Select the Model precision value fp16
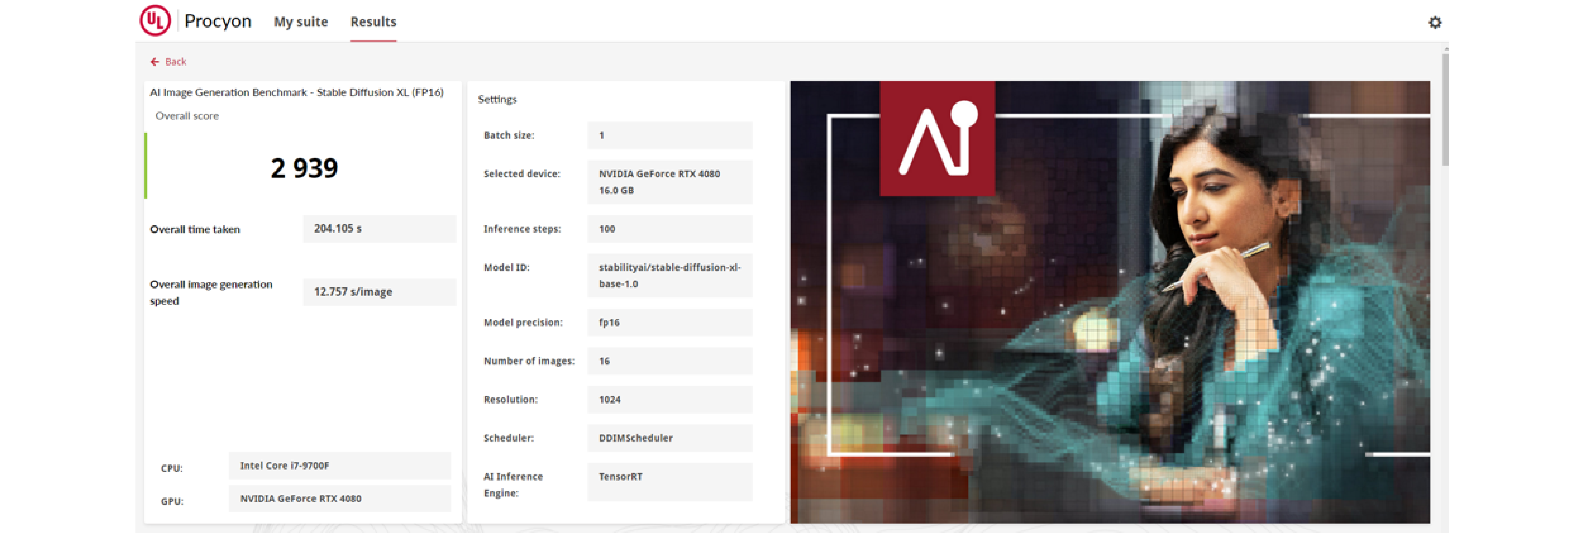 [x=670, y=323]
